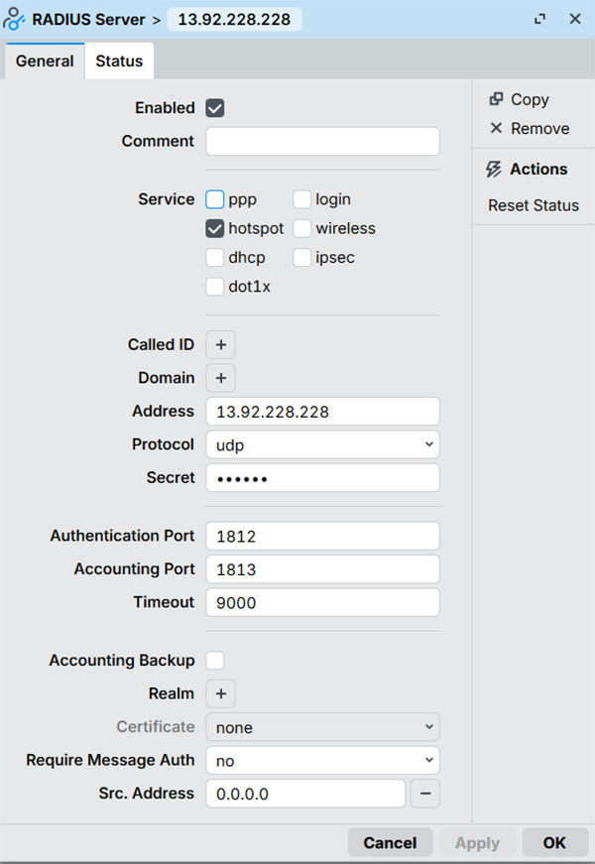
Task: Toggle the Accounting Backup checkbox
Action: 215,661
